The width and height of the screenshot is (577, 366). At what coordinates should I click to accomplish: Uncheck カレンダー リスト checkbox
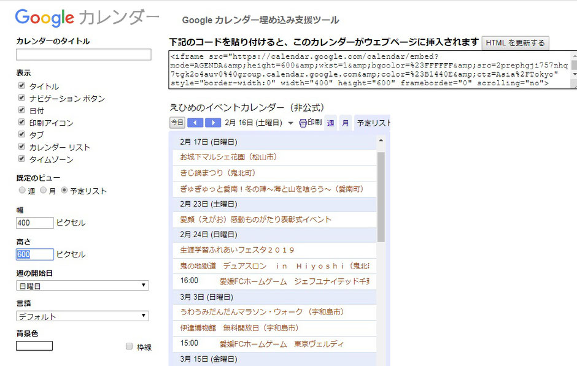coord(21,147)
